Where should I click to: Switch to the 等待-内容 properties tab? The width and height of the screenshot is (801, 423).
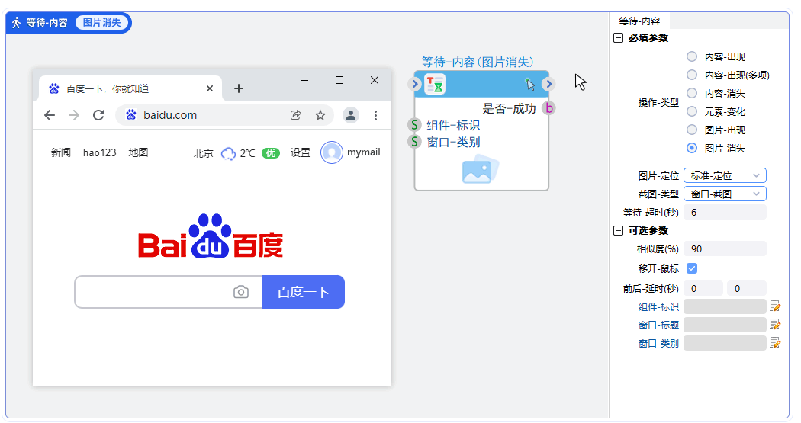pos(639,21)
